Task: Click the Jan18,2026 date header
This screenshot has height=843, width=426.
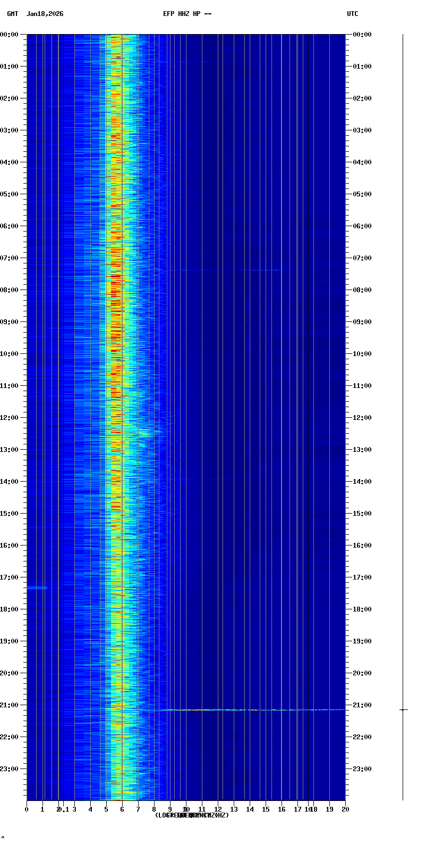Action: click(45, 14)
